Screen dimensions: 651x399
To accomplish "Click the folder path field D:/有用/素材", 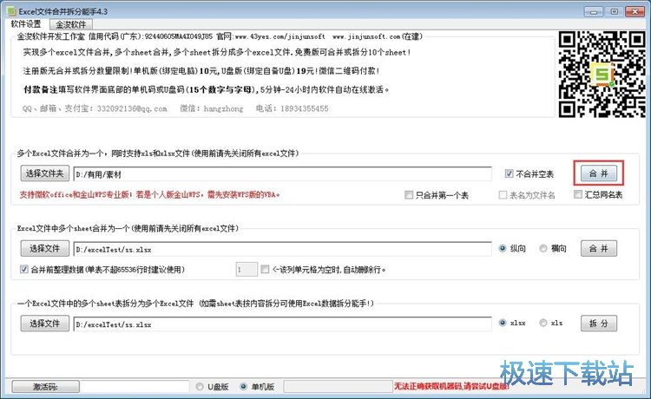I will pos(282,174).
